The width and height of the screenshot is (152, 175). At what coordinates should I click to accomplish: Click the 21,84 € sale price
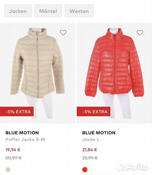point(90,150)
